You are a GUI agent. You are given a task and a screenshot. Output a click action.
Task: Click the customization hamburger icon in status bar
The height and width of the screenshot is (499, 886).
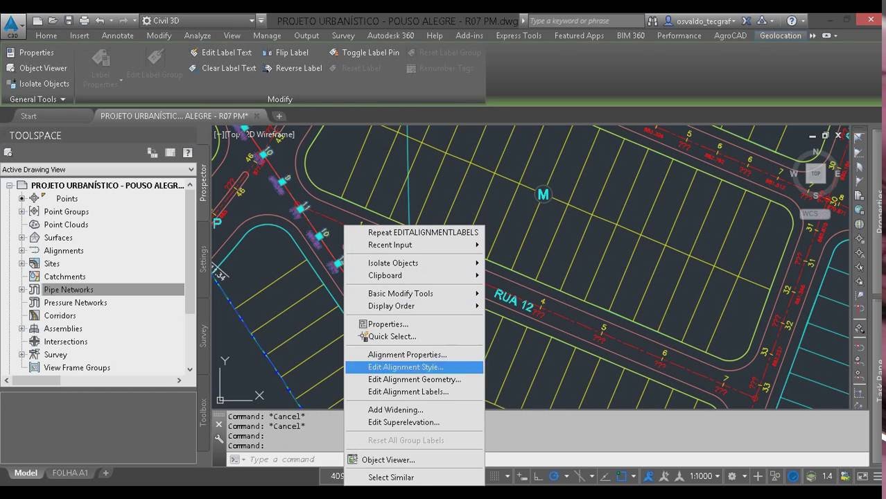tap(878, 476)
